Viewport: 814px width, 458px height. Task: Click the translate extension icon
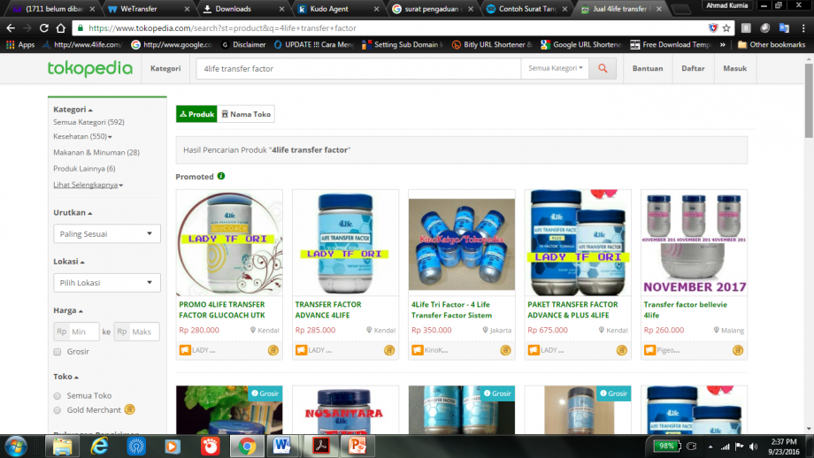pos(784,28)
